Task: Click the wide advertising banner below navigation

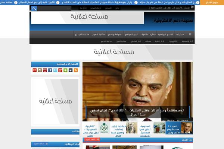Action: point(112,52)
